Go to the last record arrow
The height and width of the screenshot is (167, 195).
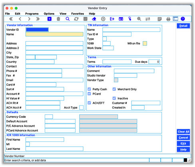(x=38, y=19)
